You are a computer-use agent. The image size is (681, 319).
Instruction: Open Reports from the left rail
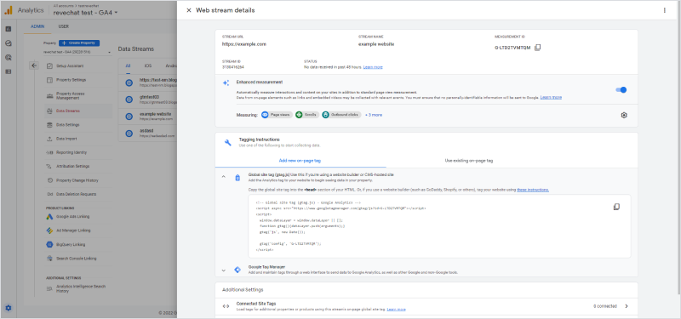click(x=9, y=29)
